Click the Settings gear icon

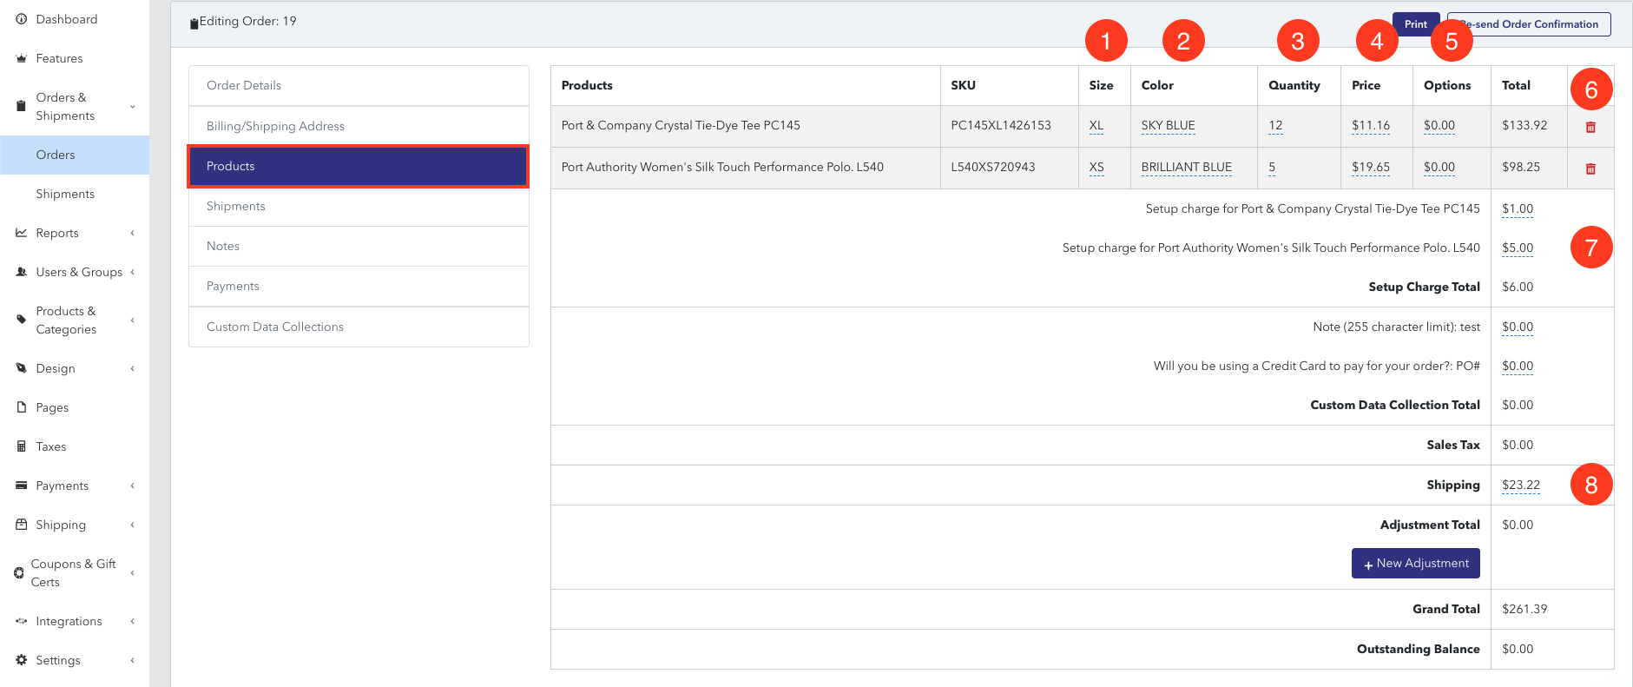21,660
